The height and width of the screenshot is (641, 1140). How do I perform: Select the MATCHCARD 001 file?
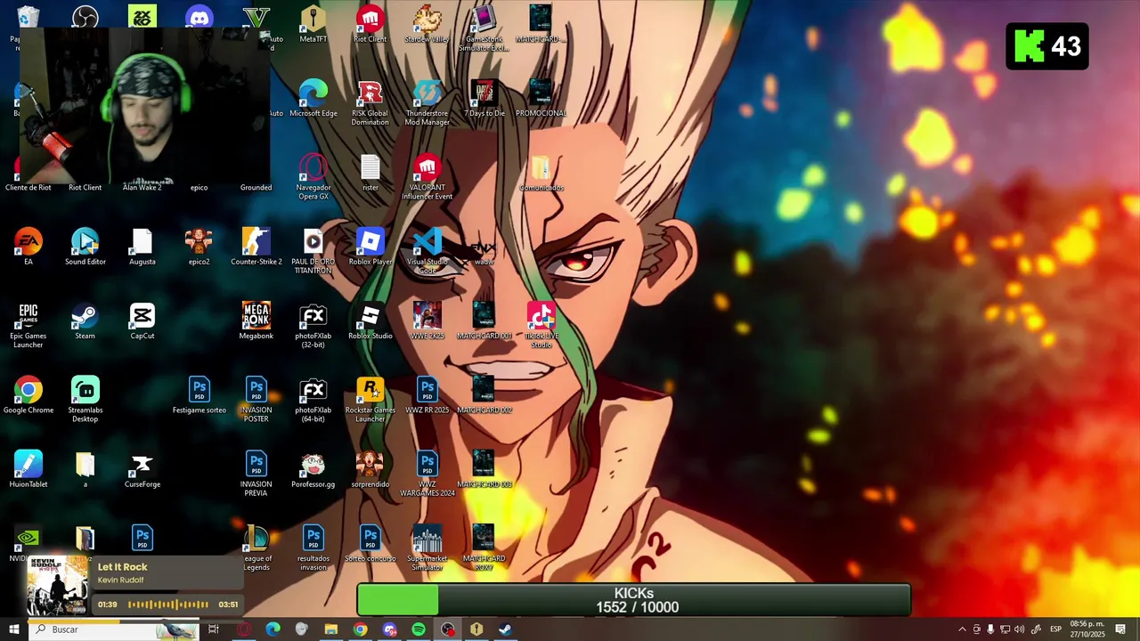[x=484, y=320]
